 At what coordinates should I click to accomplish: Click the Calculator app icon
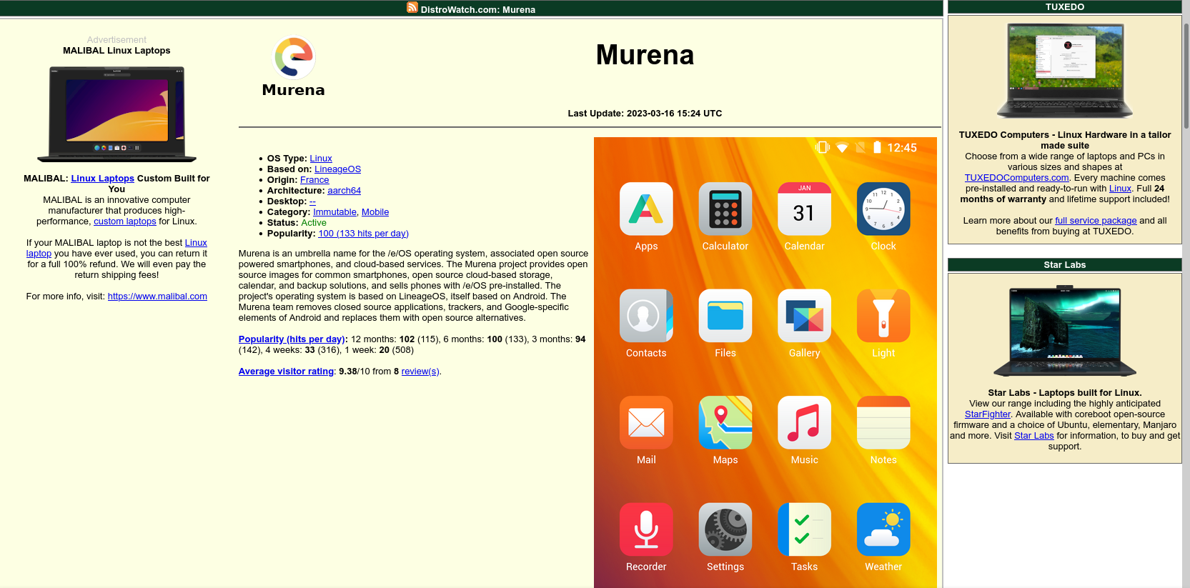coord(725,209)
